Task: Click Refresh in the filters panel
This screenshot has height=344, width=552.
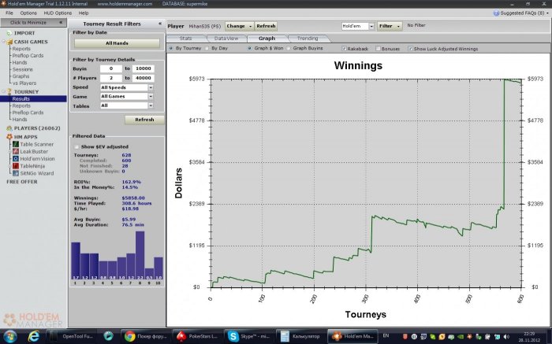Action: [144, 120]
